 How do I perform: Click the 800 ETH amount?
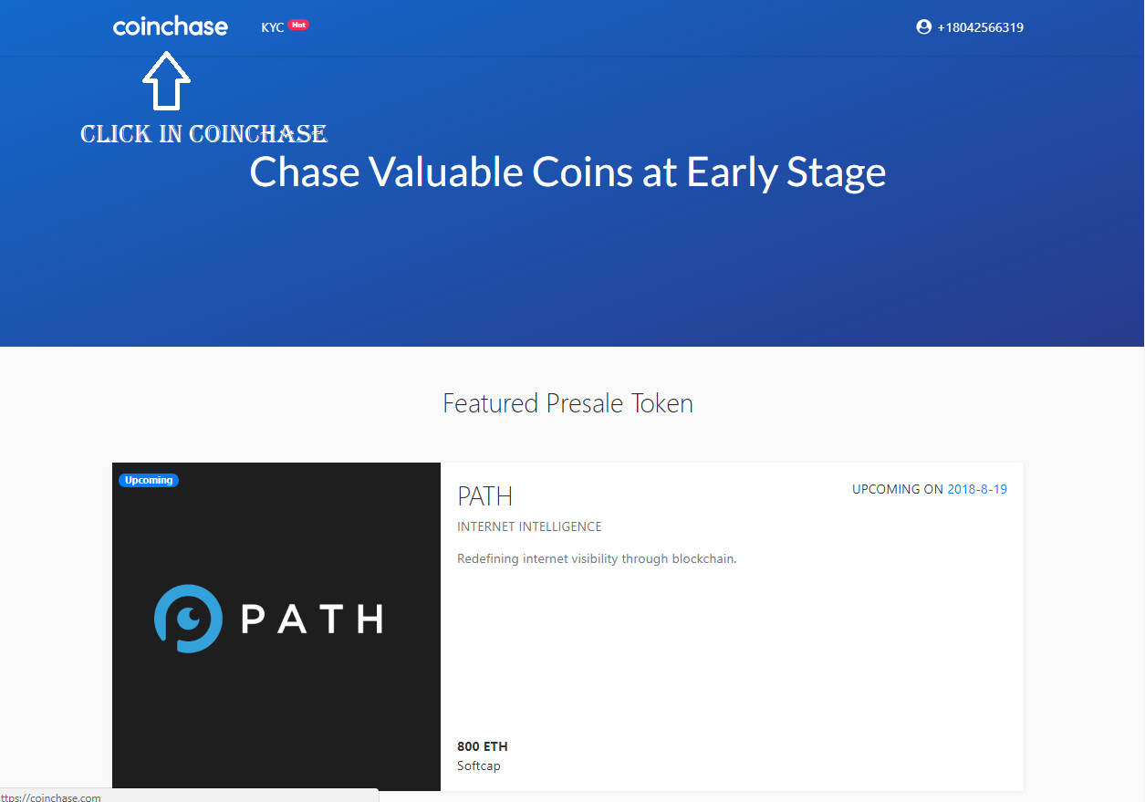pyautogui.click(x=483, y=746)
